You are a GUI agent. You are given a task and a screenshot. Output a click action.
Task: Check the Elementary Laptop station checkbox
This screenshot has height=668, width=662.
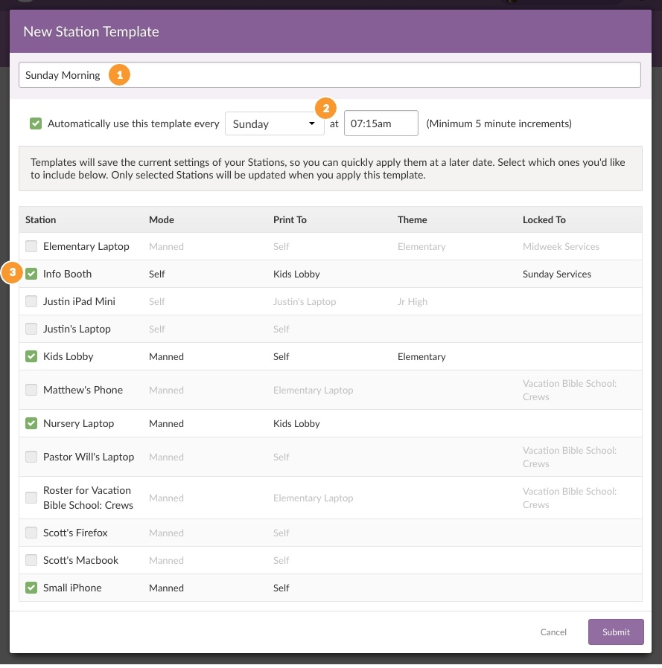coord(31,246)
